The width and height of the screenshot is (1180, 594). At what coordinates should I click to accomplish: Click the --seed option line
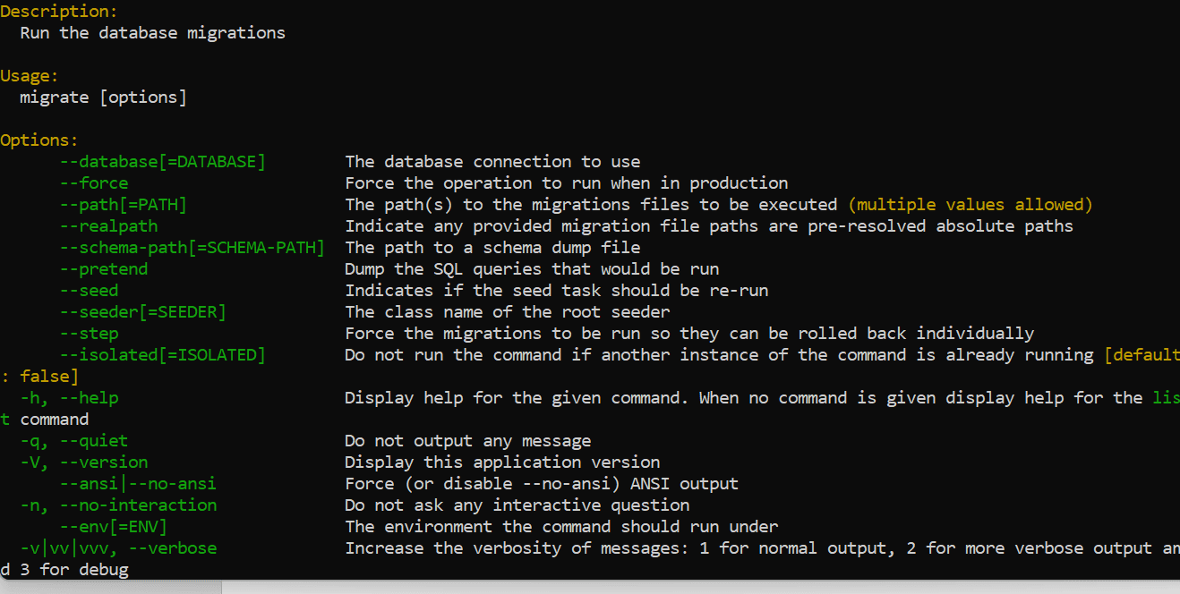89,291
